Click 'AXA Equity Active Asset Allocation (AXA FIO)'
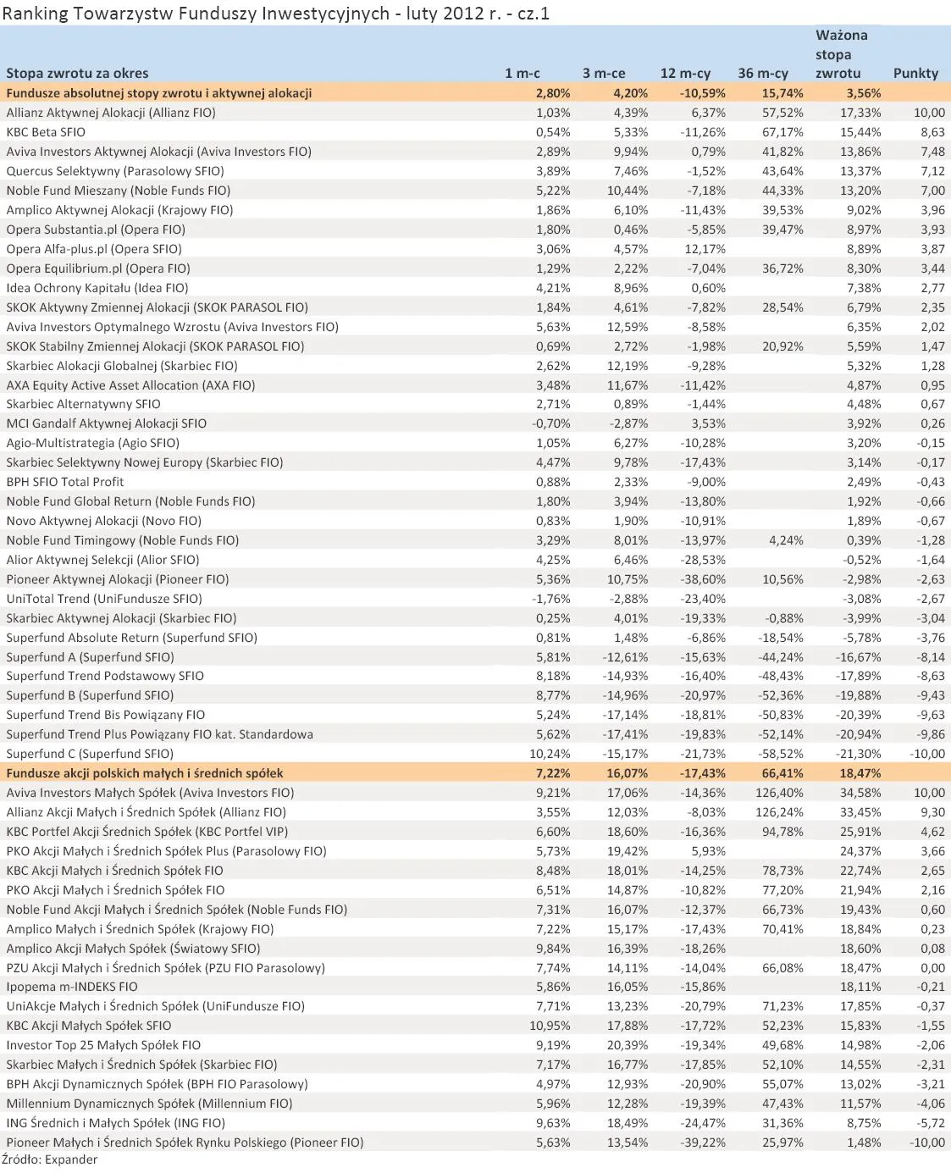Image resolution: width=951 pixels, height=1173 pixels. [x=130, y=385]
